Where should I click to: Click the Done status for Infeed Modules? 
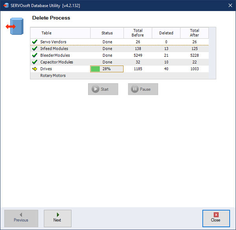click(x=107, y=49)
